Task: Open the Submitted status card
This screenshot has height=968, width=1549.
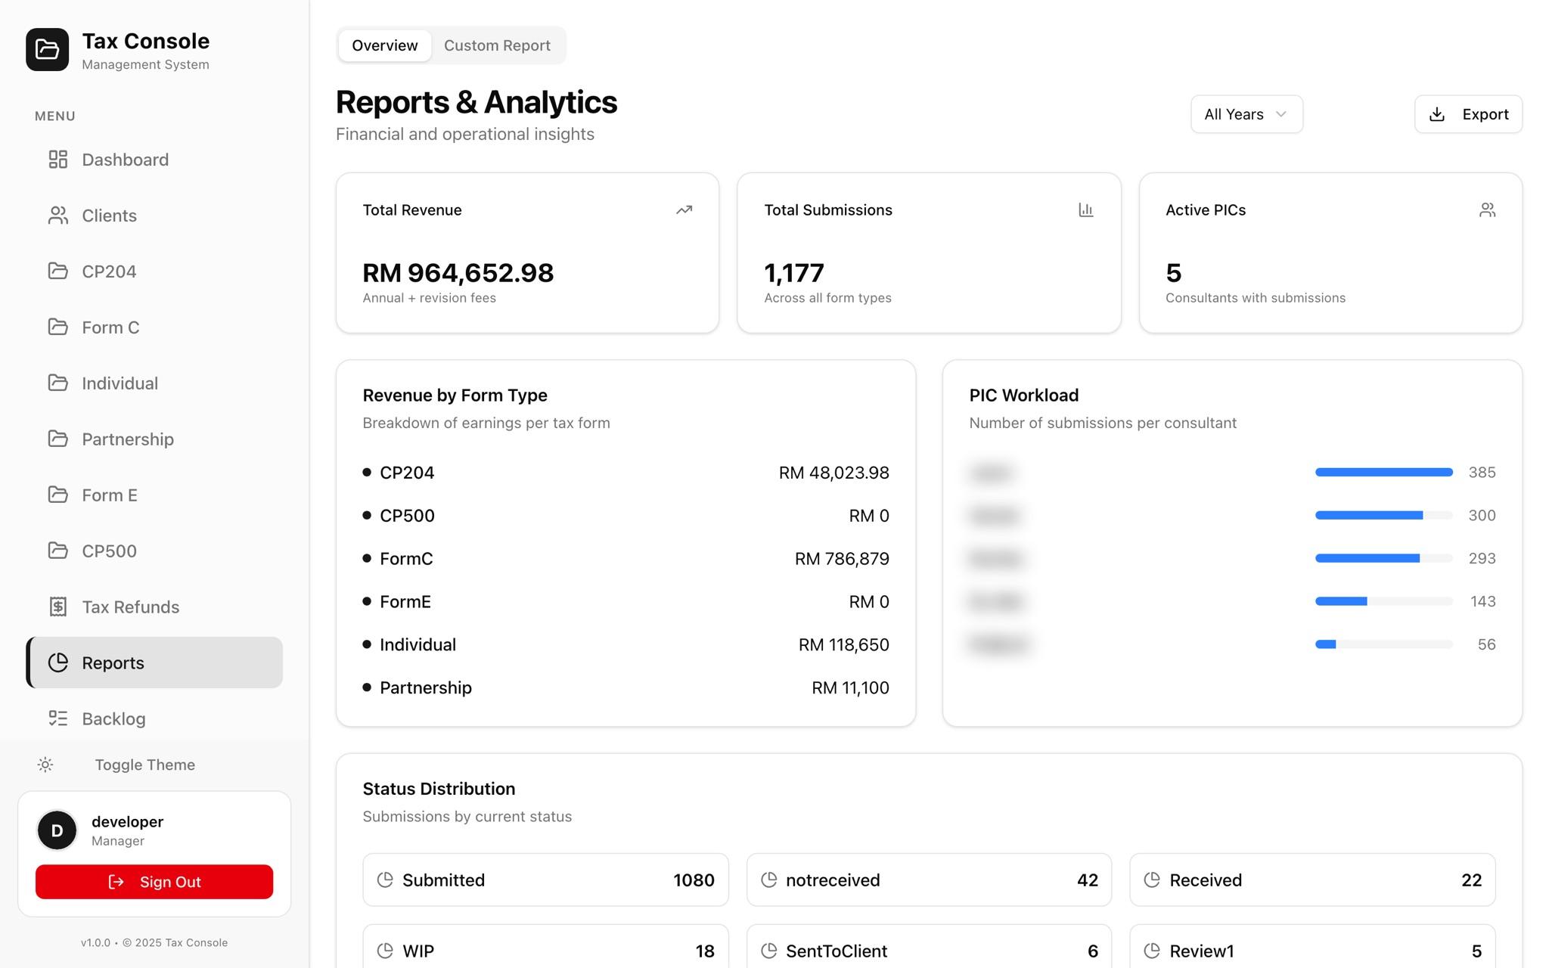Action: click(545, 880)
